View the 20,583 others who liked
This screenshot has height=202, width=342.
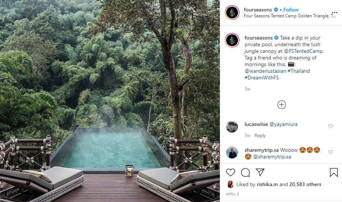pyautogui.click(x=305, y=184)
